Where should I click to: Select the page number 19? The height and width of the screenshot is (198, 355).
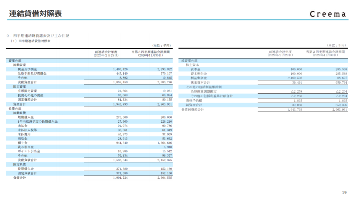tap(344, 192)
